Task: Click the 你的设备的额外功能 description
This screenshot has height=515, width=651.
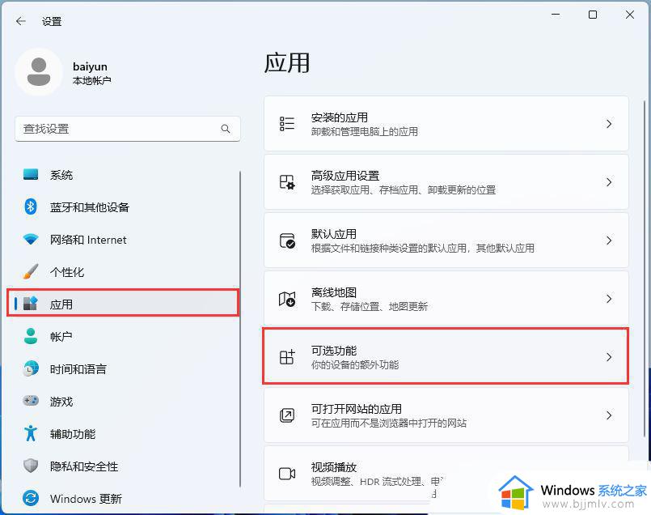Action: click(x=355, y=365)
